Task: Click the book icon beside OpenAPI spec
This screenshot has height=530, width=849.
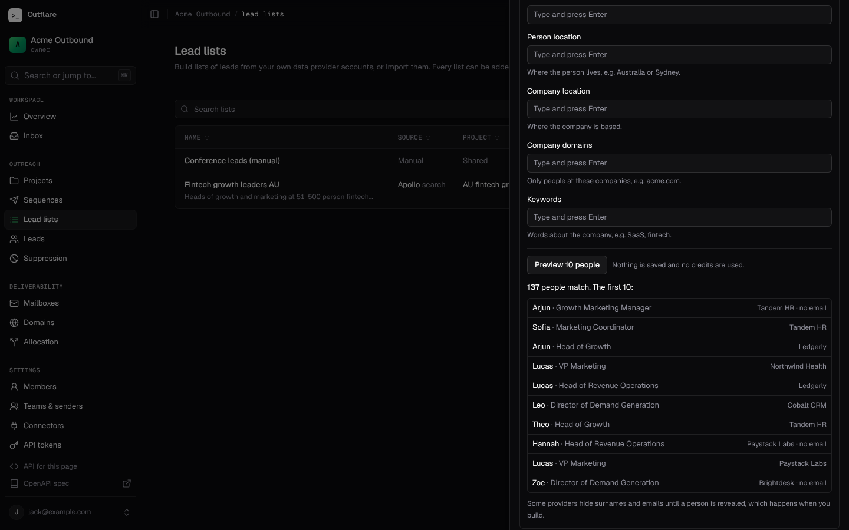Action: point(14,483)
